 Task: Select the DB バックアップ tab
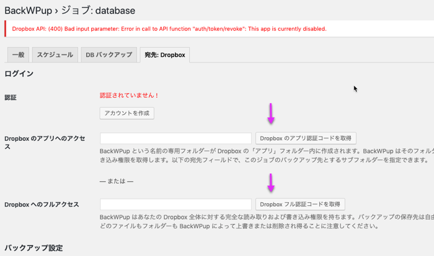click(x=109, y=54)
